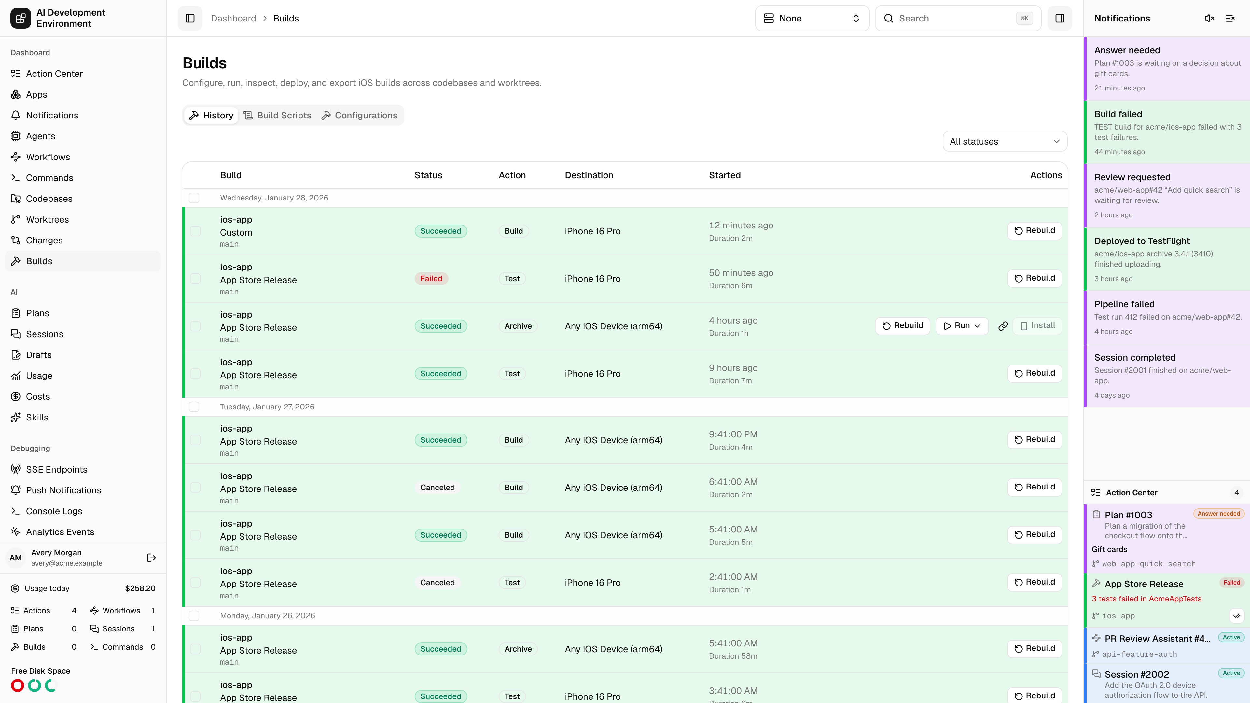
Task: Switch to the Build Scripts tab
Action: point(278,116)
